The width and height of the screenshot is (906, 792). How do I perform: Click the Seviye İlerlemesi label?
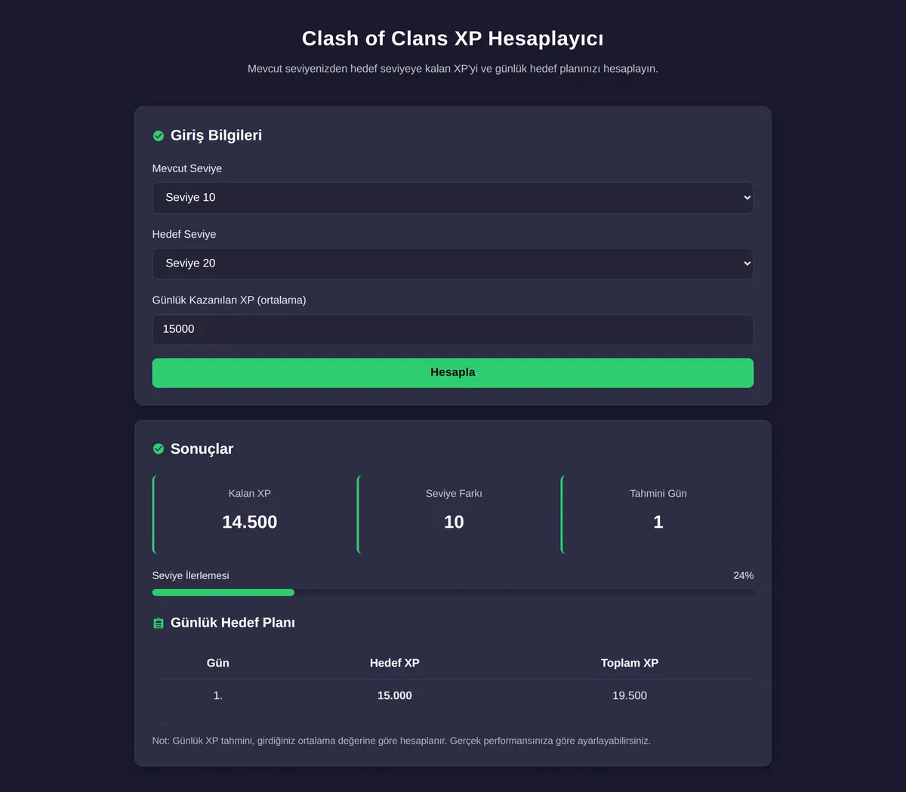point(191,575)
